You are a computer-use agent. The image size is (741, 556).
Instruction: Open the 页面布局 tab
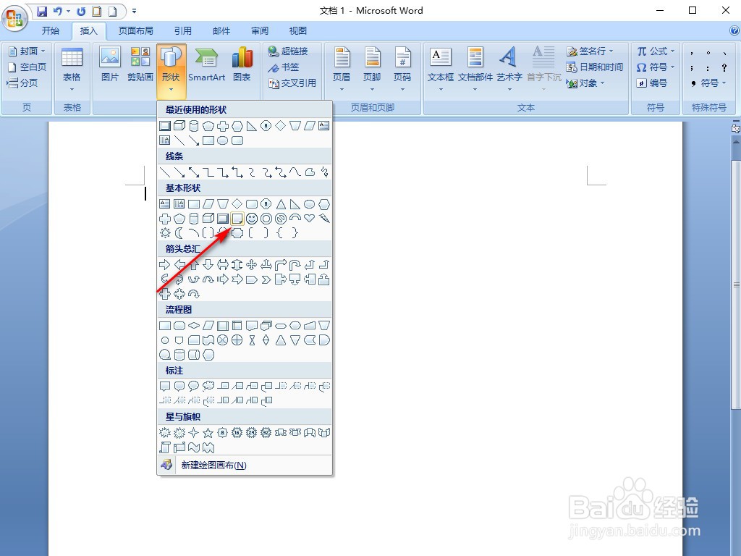pyautogui.click(x=135, y=30)
